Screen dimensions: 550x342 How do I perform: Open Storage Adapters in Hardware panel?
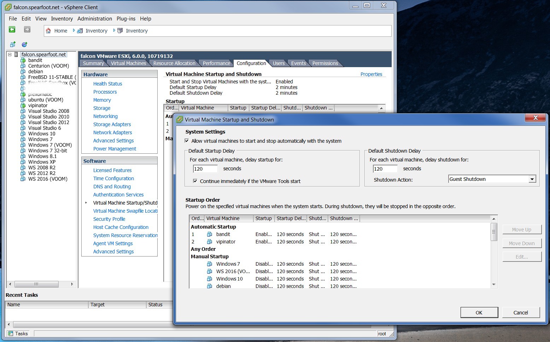coord(112,124)
